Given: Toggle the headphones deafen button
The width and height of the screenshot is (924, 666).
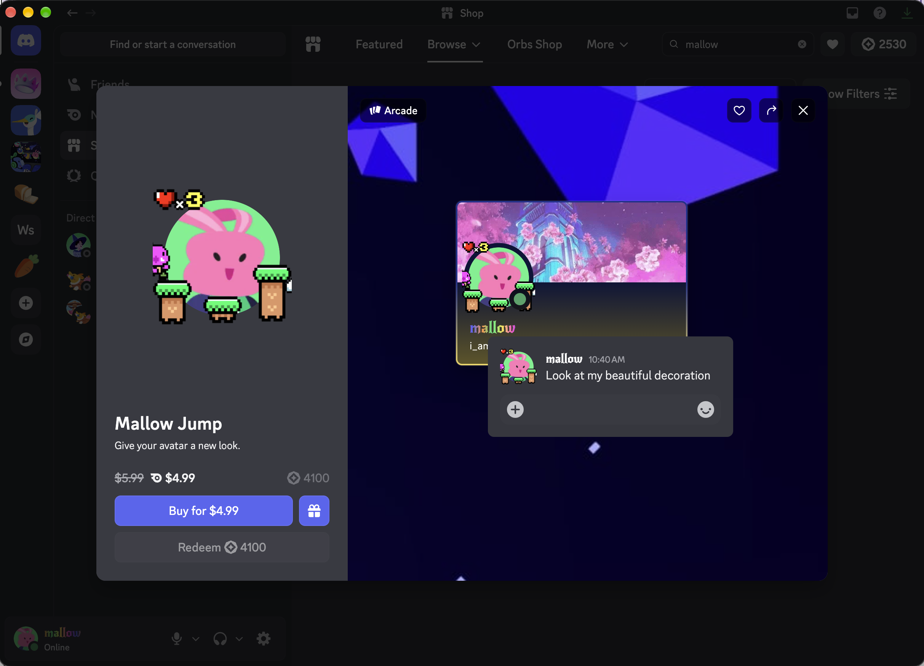Looking at the screenshot, I should pyautogui.click(x=220, y=638).
